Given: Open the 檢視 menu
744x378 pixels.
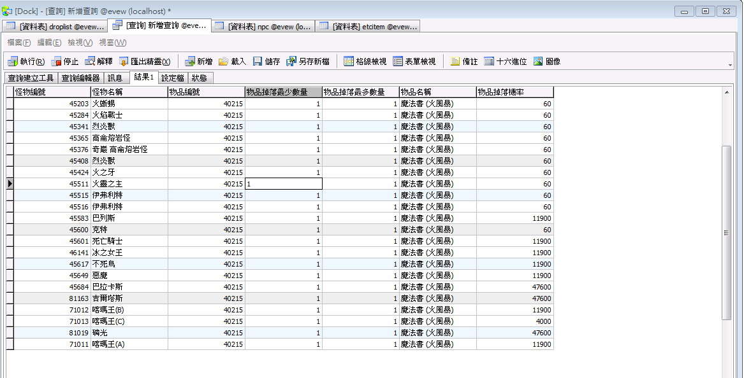Looking at the screenshot, I should coord(80,43).
